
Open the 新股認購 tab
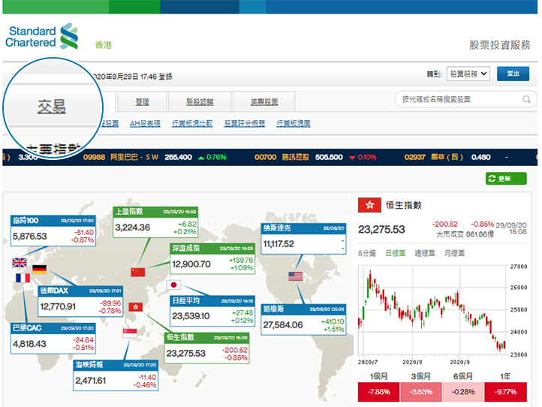200,102
